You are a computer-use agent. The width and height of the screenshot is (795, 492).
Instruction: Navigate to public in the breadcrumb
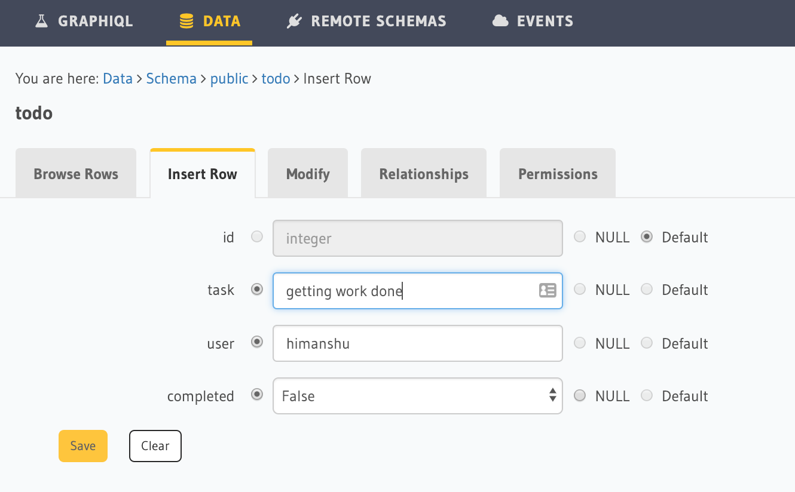click(229, 78)
